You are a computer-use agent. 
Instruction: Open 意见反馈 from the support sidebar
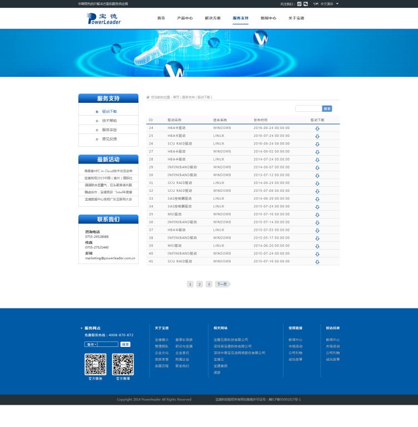point(109,139)
